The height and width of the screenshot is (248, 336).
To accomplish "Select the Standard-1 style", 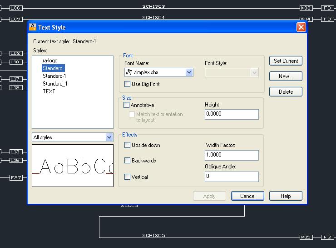I will 54,76.
